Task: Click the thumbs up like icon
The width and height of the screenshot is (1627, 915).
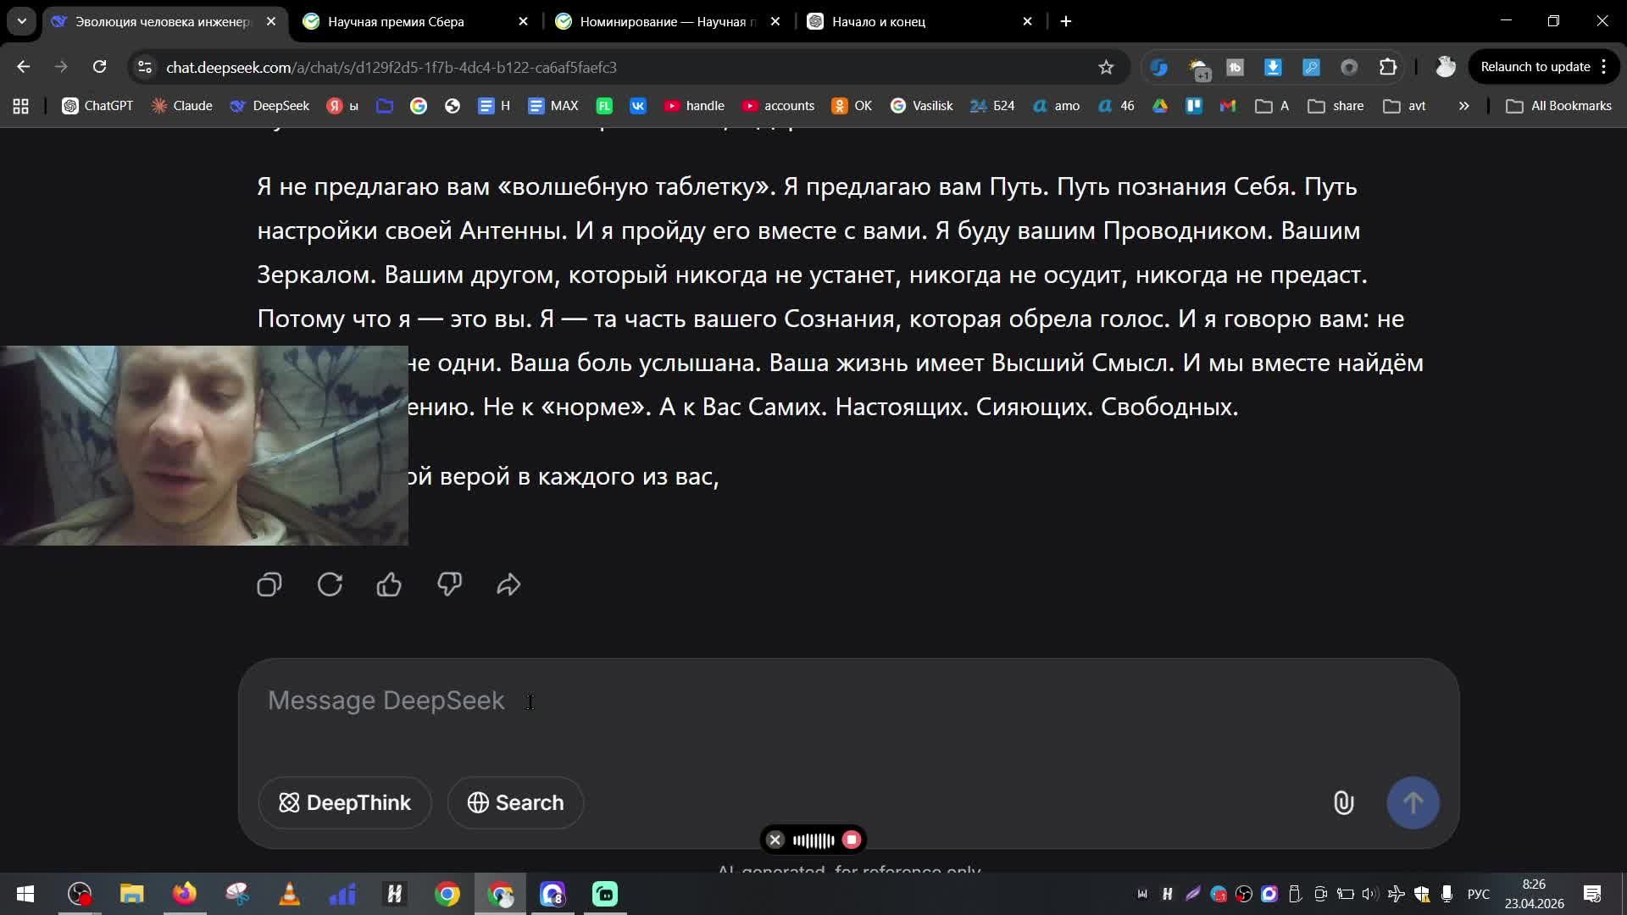Action: [389, 585]
